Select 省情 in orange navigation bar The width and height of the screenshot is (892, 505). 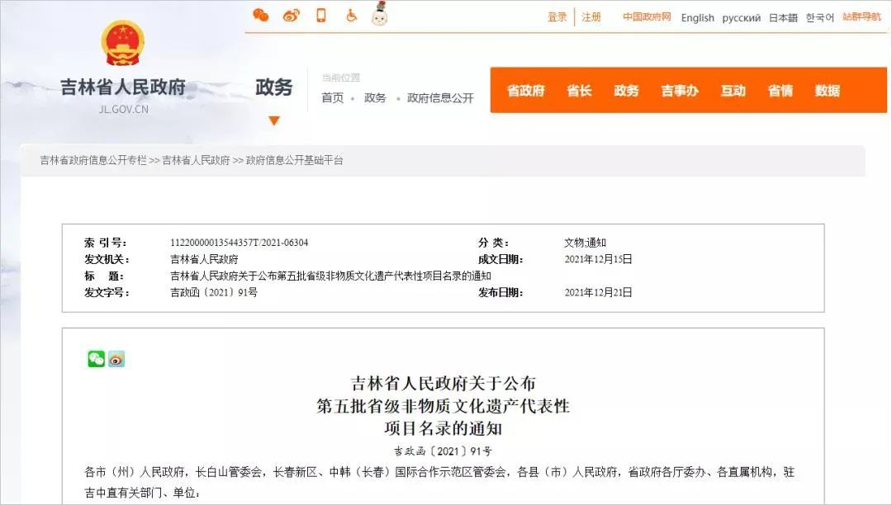pyautogui.click(x=780, y=91)
